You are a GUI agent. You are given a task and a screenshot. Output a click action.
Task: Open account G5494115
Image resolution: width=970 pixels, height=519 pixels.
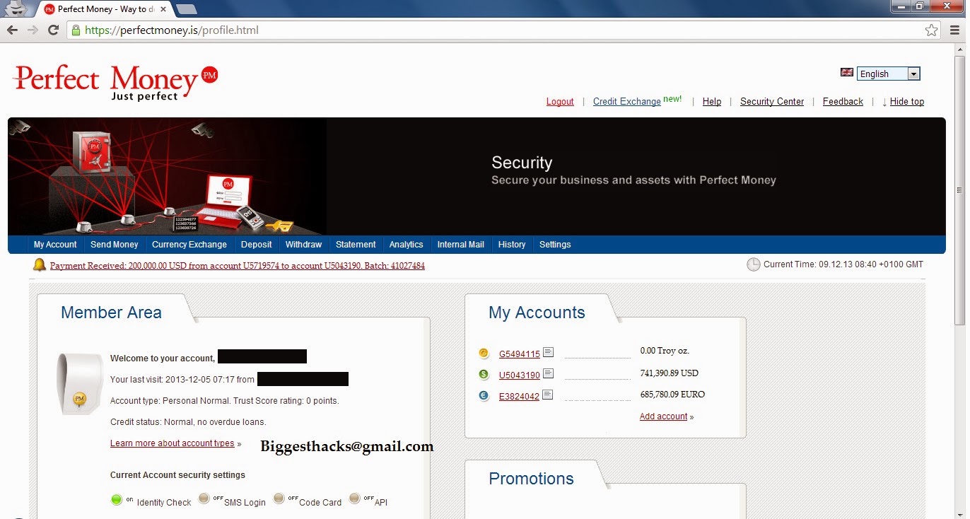tap(520, 354)
